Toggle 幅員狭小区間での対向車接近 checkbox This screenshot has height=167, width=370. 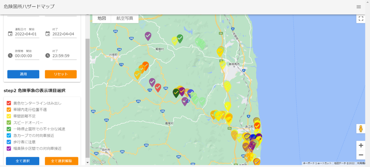(x=9, y=148)
